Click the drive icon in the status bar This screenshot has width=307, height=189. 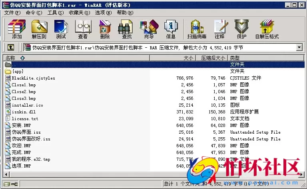pos(7,184)
